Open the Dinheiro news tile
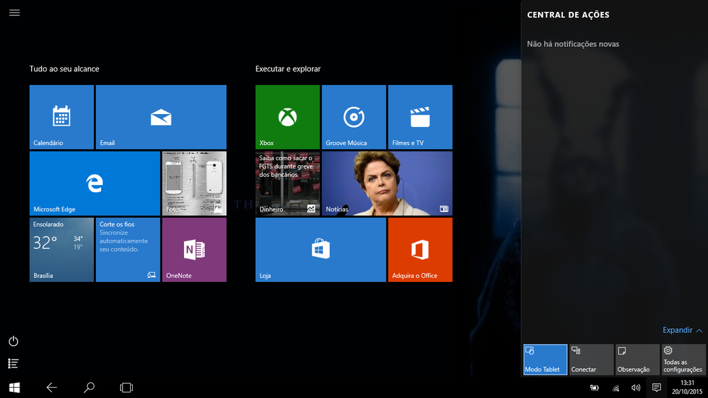The height and width of the screenshot is (398, 708). click(x=288, y=183)
